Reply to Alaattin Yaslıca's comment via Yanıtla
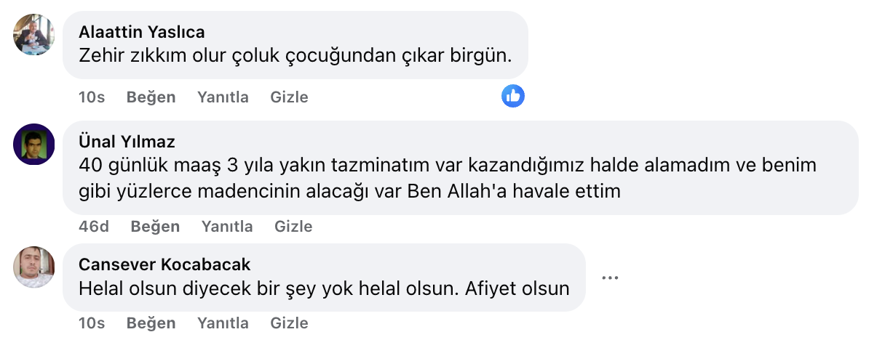Image resolution: width=885 pixels, height=340 pixels. [x=223, y=97]
